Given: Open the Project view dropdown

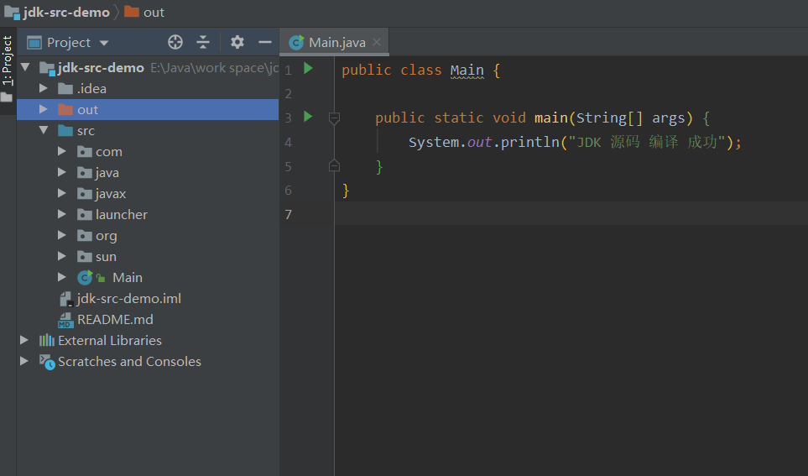Looking at the screenshot, I should [104, 43].
